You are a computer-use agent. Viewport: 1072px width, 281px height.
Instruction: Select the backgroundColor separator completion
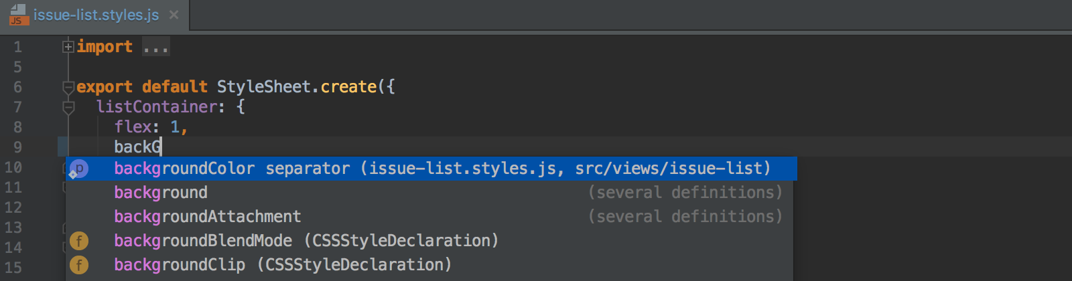click(431, 169)
